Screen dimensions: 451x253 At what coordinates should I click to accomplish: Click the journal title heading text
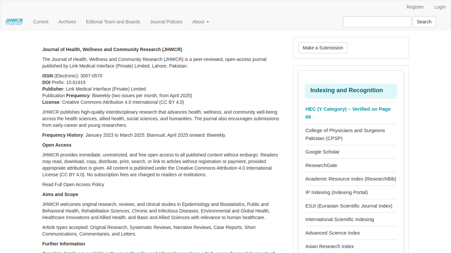tap(112, 49)
